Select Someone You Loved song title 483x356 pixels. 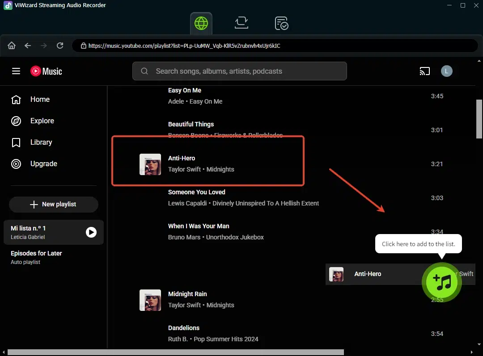click(x=196, y=192)
